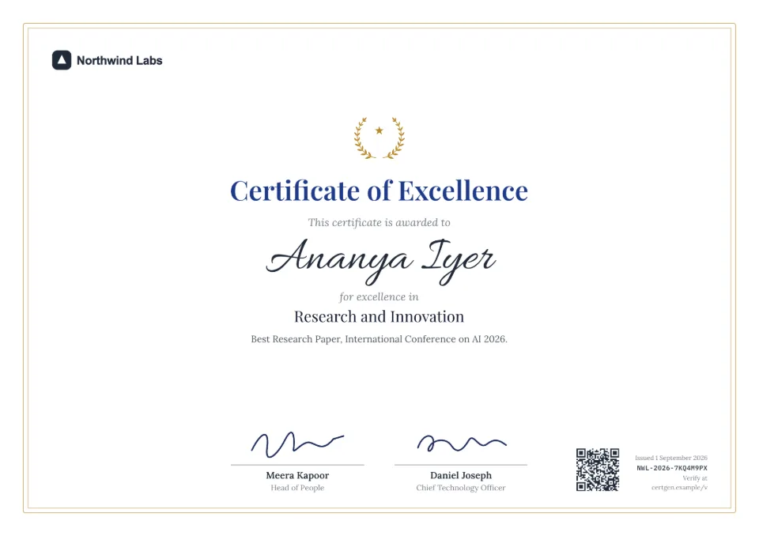759x536 pixels.
Task: Click the 'for excellence in' line
Action: click(x=379, y=296)
